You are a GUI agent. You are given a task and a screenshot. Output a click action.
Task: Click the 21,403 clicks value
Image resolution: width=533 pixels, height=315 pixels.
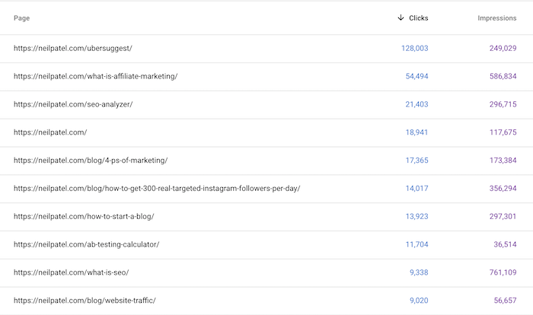pyautogui.click(x=417, y=104)
